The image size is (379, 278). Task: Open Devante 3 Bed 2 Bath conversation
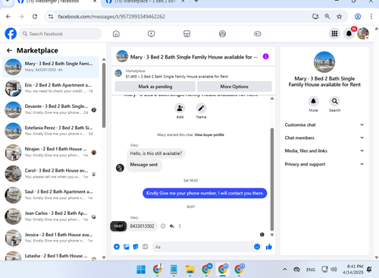[x=51, y=109]
